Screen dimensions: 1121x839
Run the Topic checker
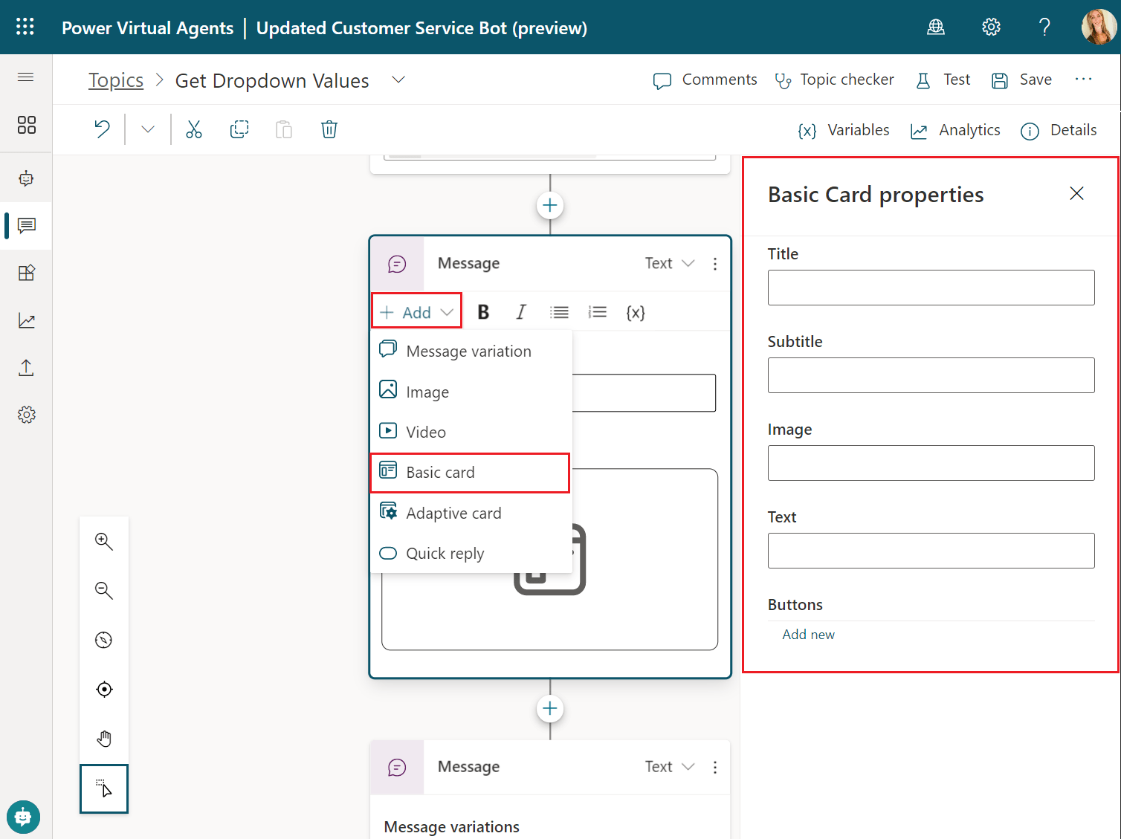pyautogui.click(x=834, y=80)
